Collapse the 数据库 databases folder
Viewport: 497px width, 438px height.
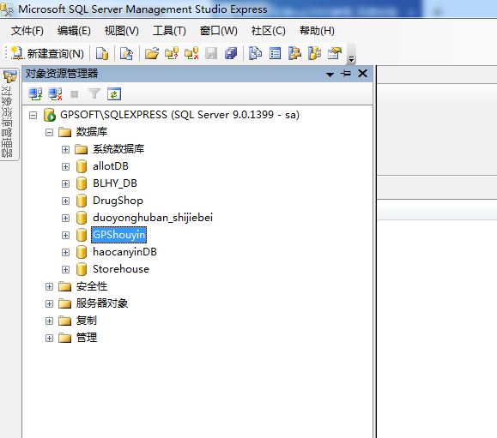(x=49, y=132)
